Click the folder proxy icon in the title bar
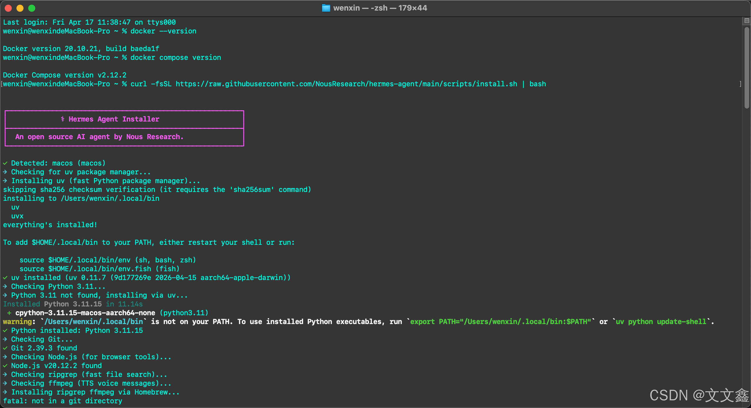Screen dimensions: 751x408 click(x=326, y=8)
